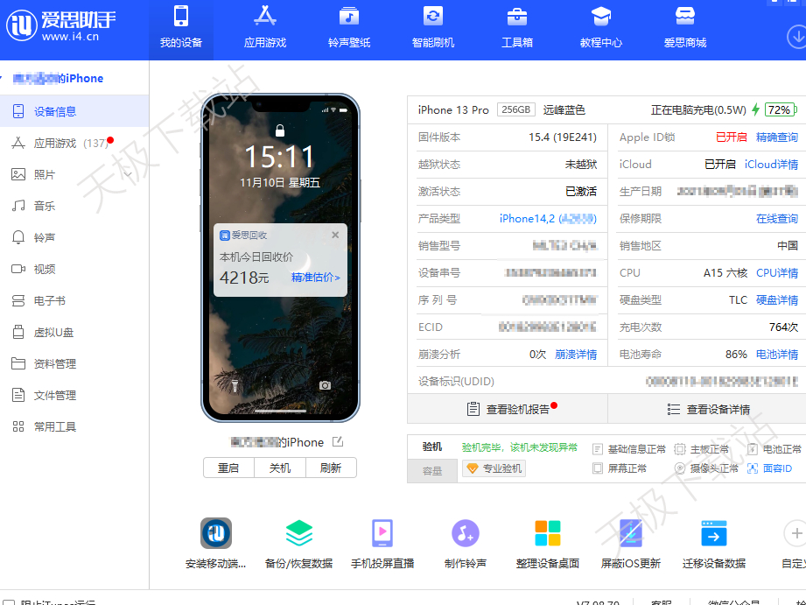Select 设备信息 in sidebar

tap(74, 111)
